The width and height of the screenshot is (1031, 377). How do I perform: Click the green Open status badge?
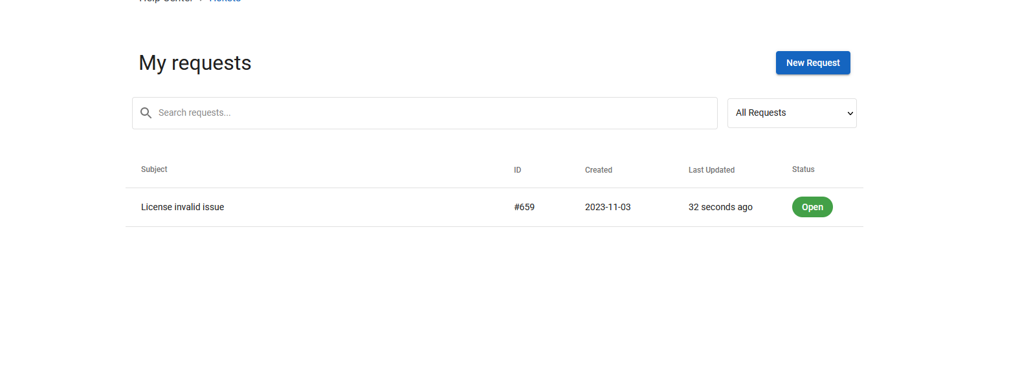click(x=812, y=207)
